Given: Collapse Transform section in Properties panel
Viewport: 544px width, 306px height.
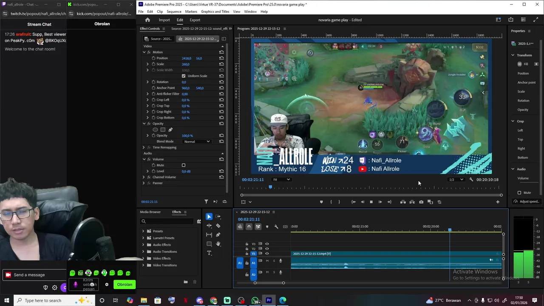Looking at the screenshot, I should [x=513, y=55].
